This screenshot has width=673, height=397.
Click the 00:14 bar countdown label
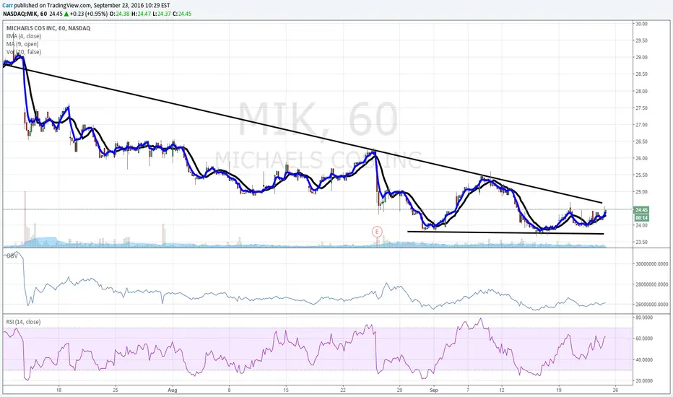point(641,217)
